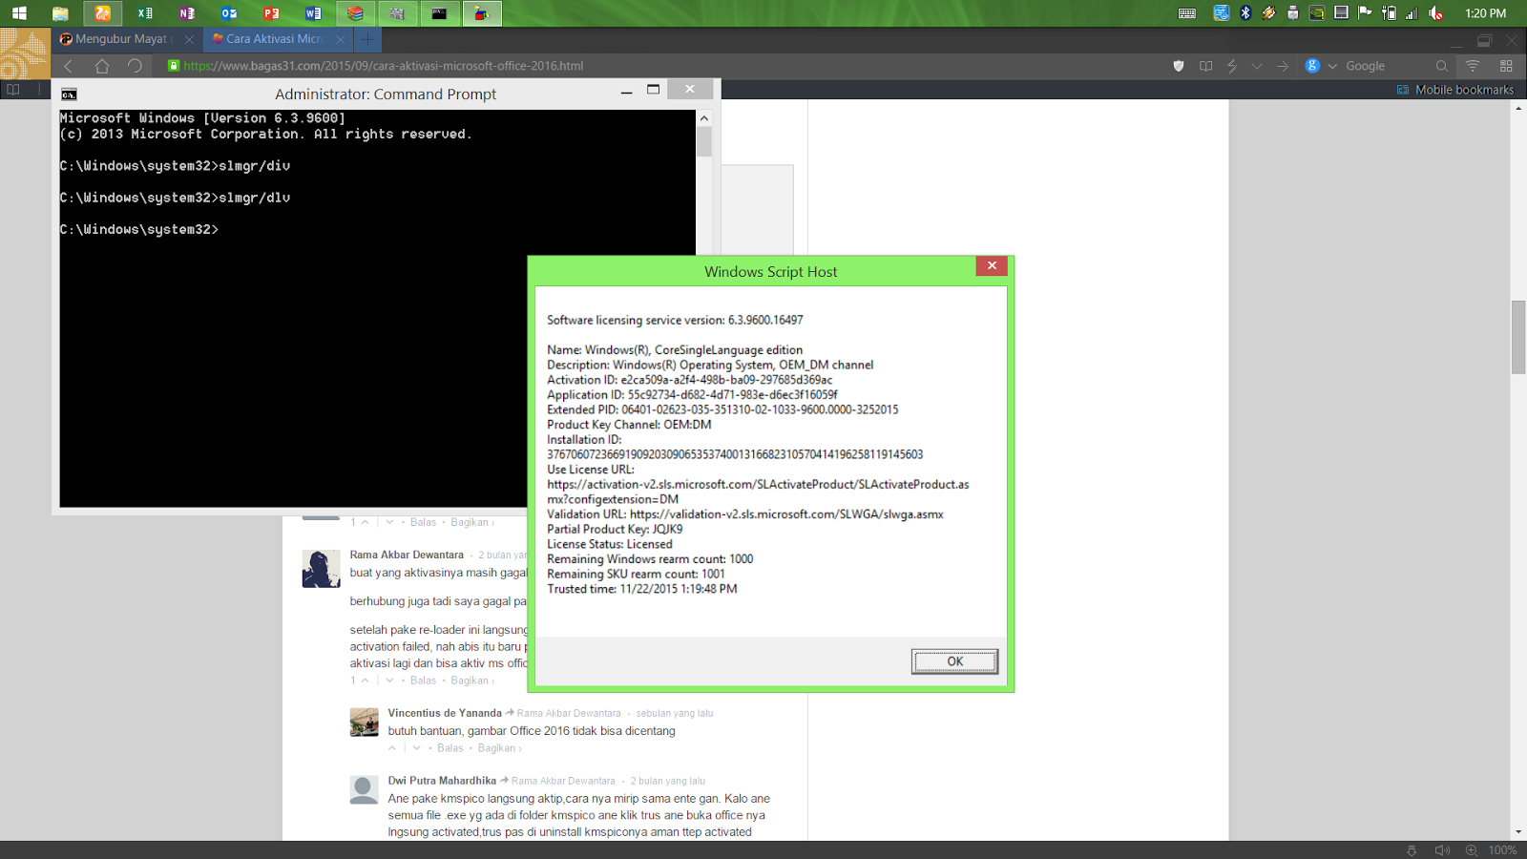
Task: Open the Wi-Fi sharing icon in browser
Action: (x=1473, y=66)
